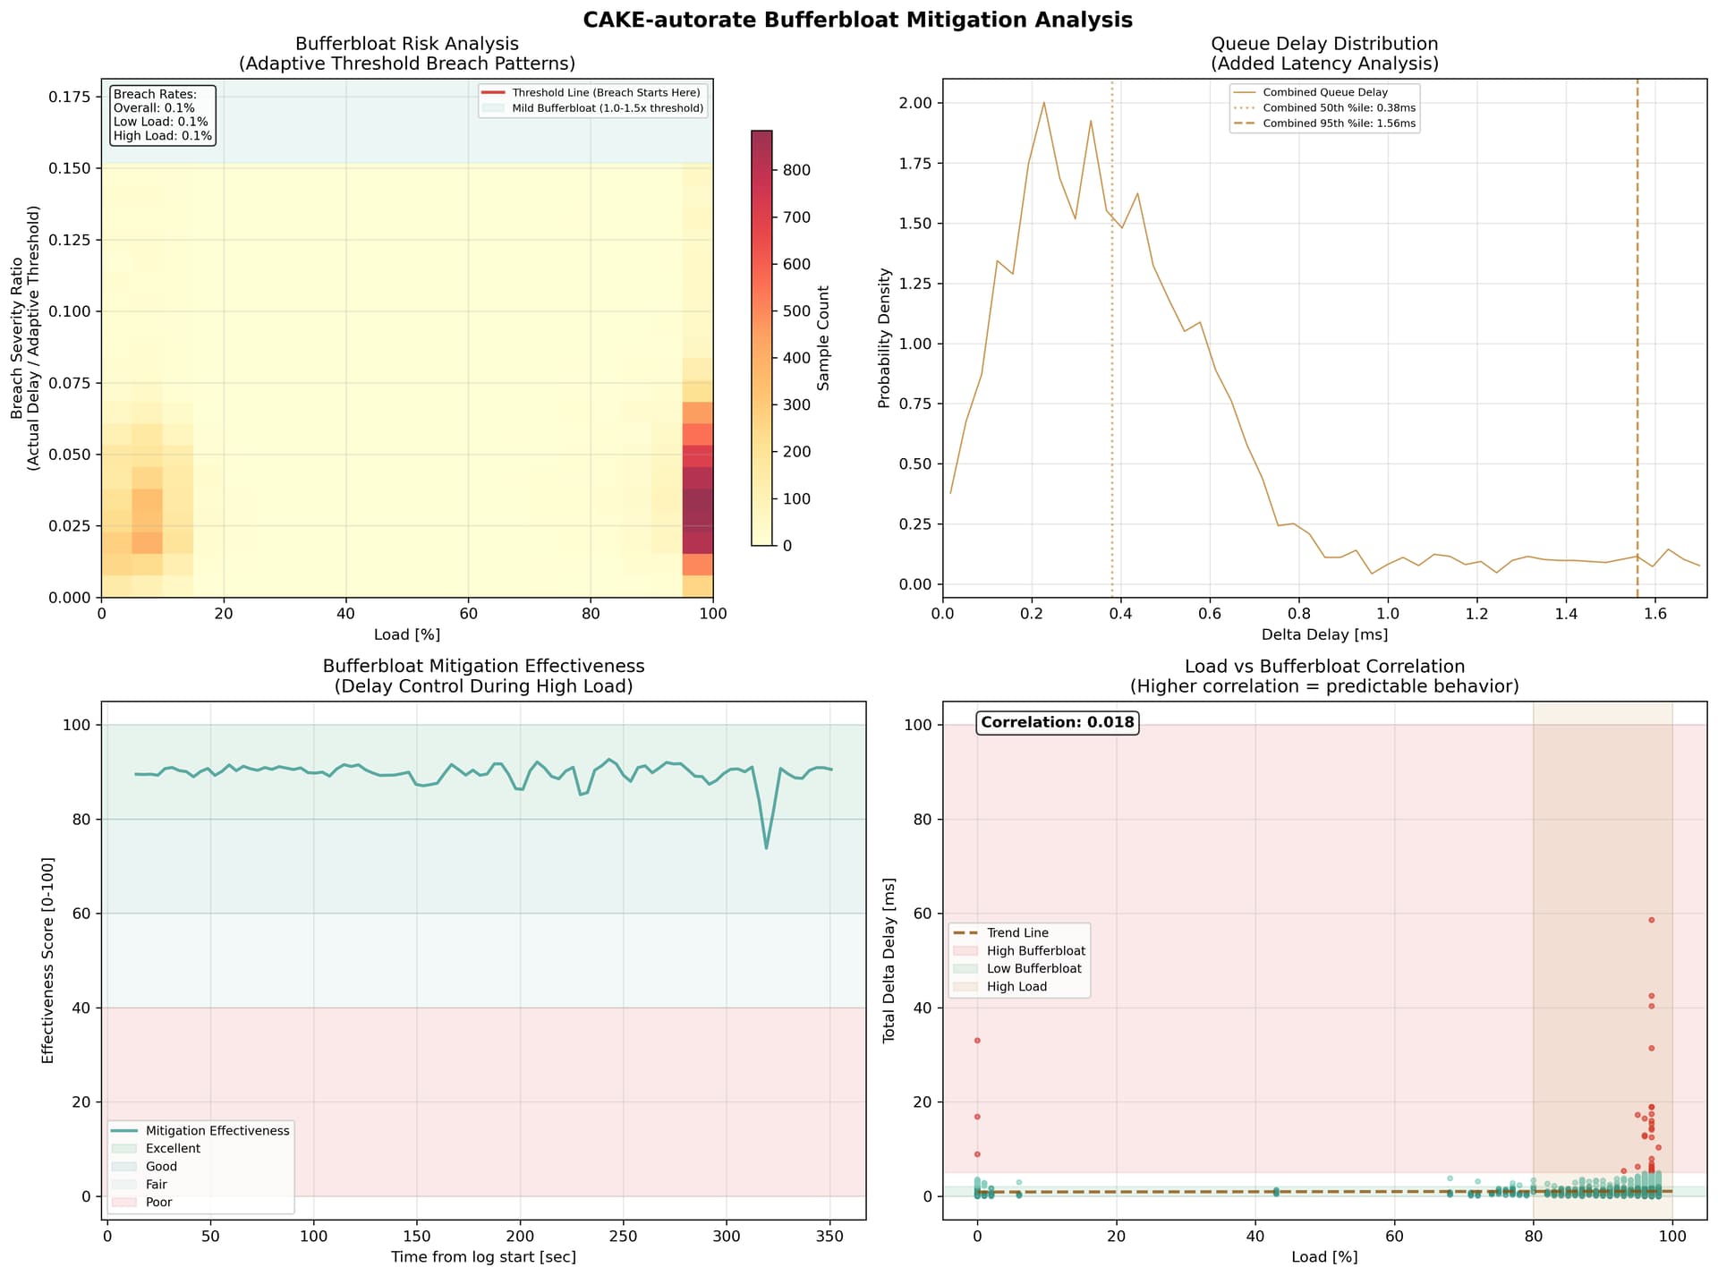This screenshot has height=1276, width=1718.
Task: Click the 'Total Delta Delay [ms]' axis label
Action: (889, 960)
